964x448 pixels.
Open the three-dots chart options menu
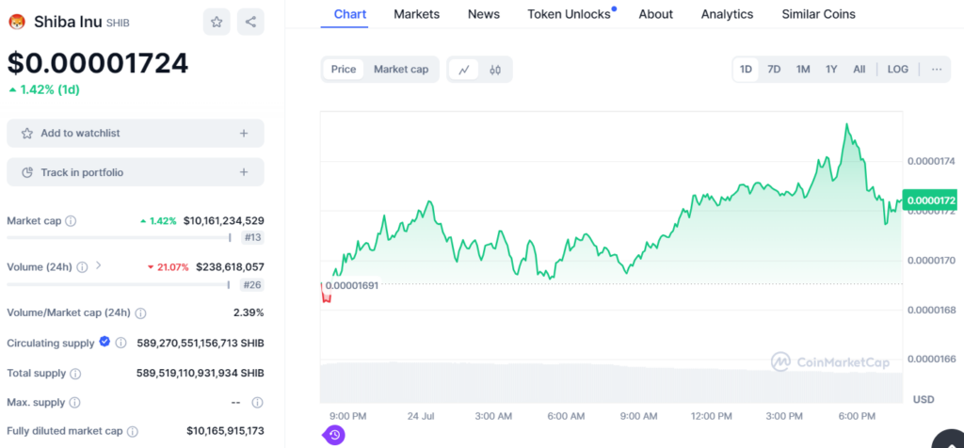pyautogui.click(x=937, y=69)
